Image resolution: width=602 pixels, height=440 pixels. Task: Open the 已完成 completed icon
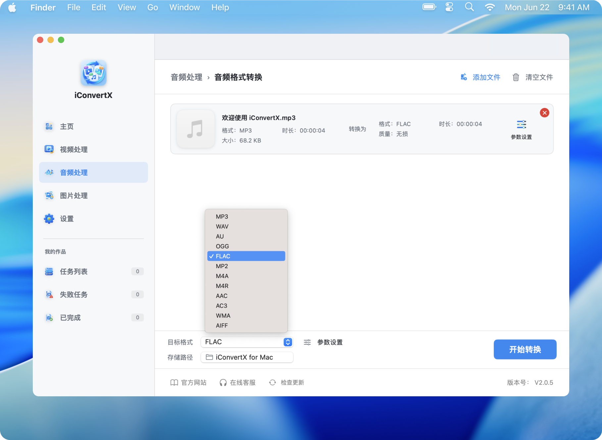[49, 318]
